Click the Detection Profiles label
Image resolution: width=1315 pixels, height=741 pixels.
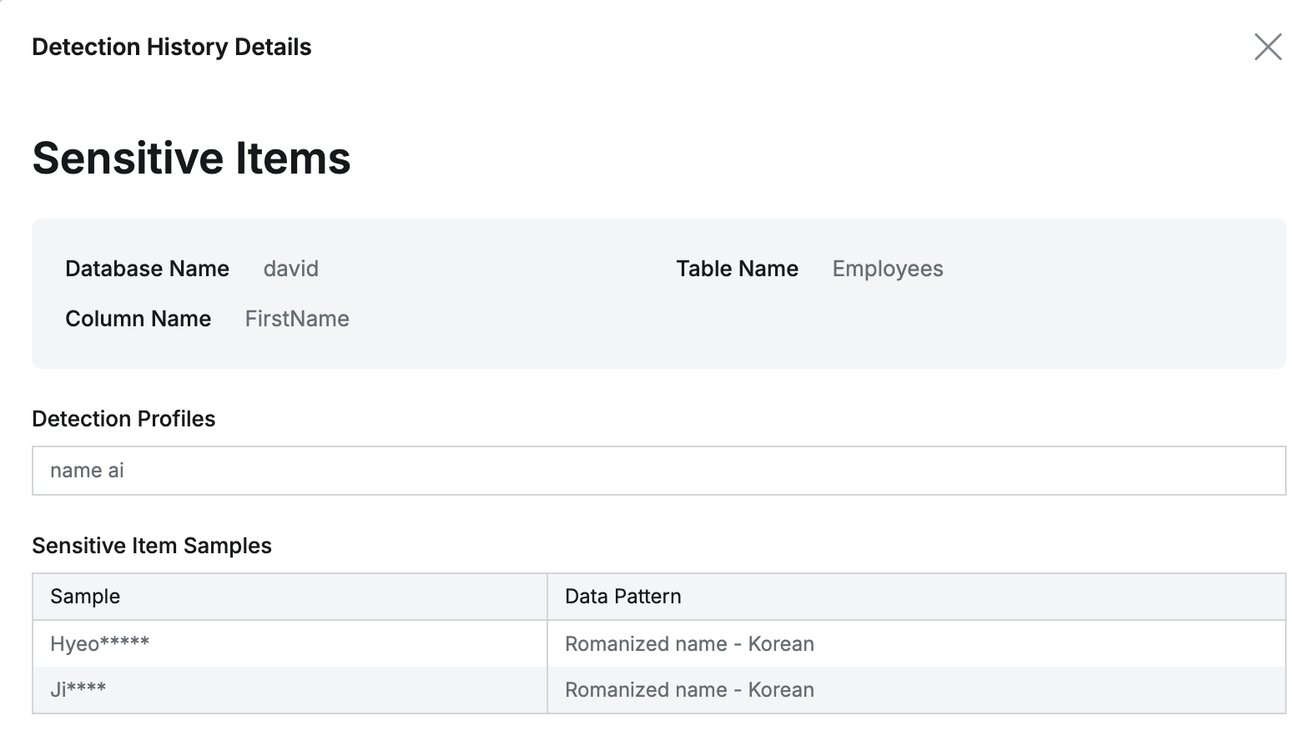pyautogui.click(x=123, y=419)
